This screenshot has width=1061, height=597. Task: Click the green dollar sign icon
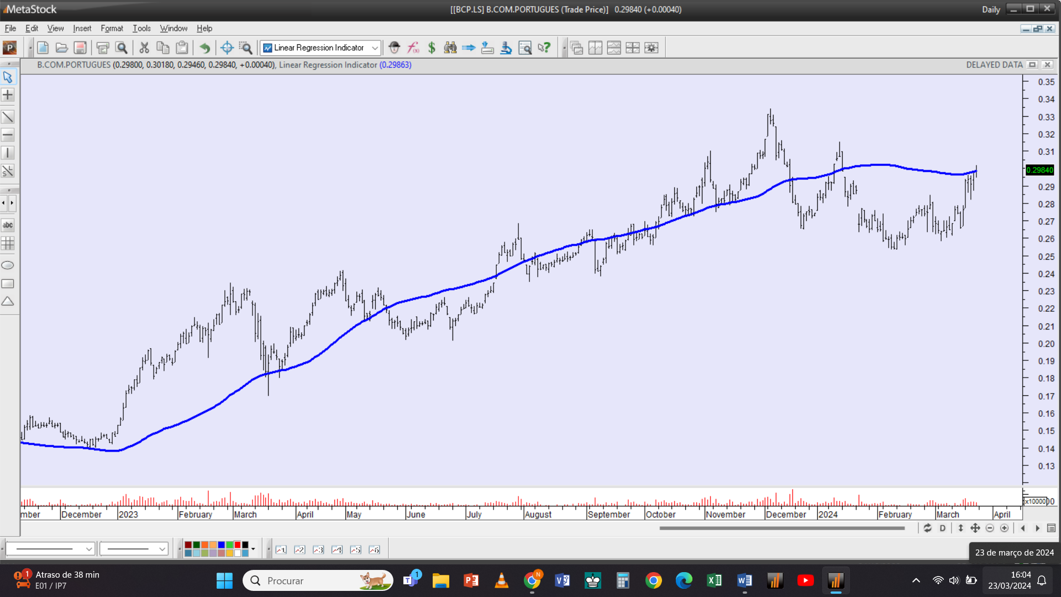pyautogui.click(x=432, y=48)
